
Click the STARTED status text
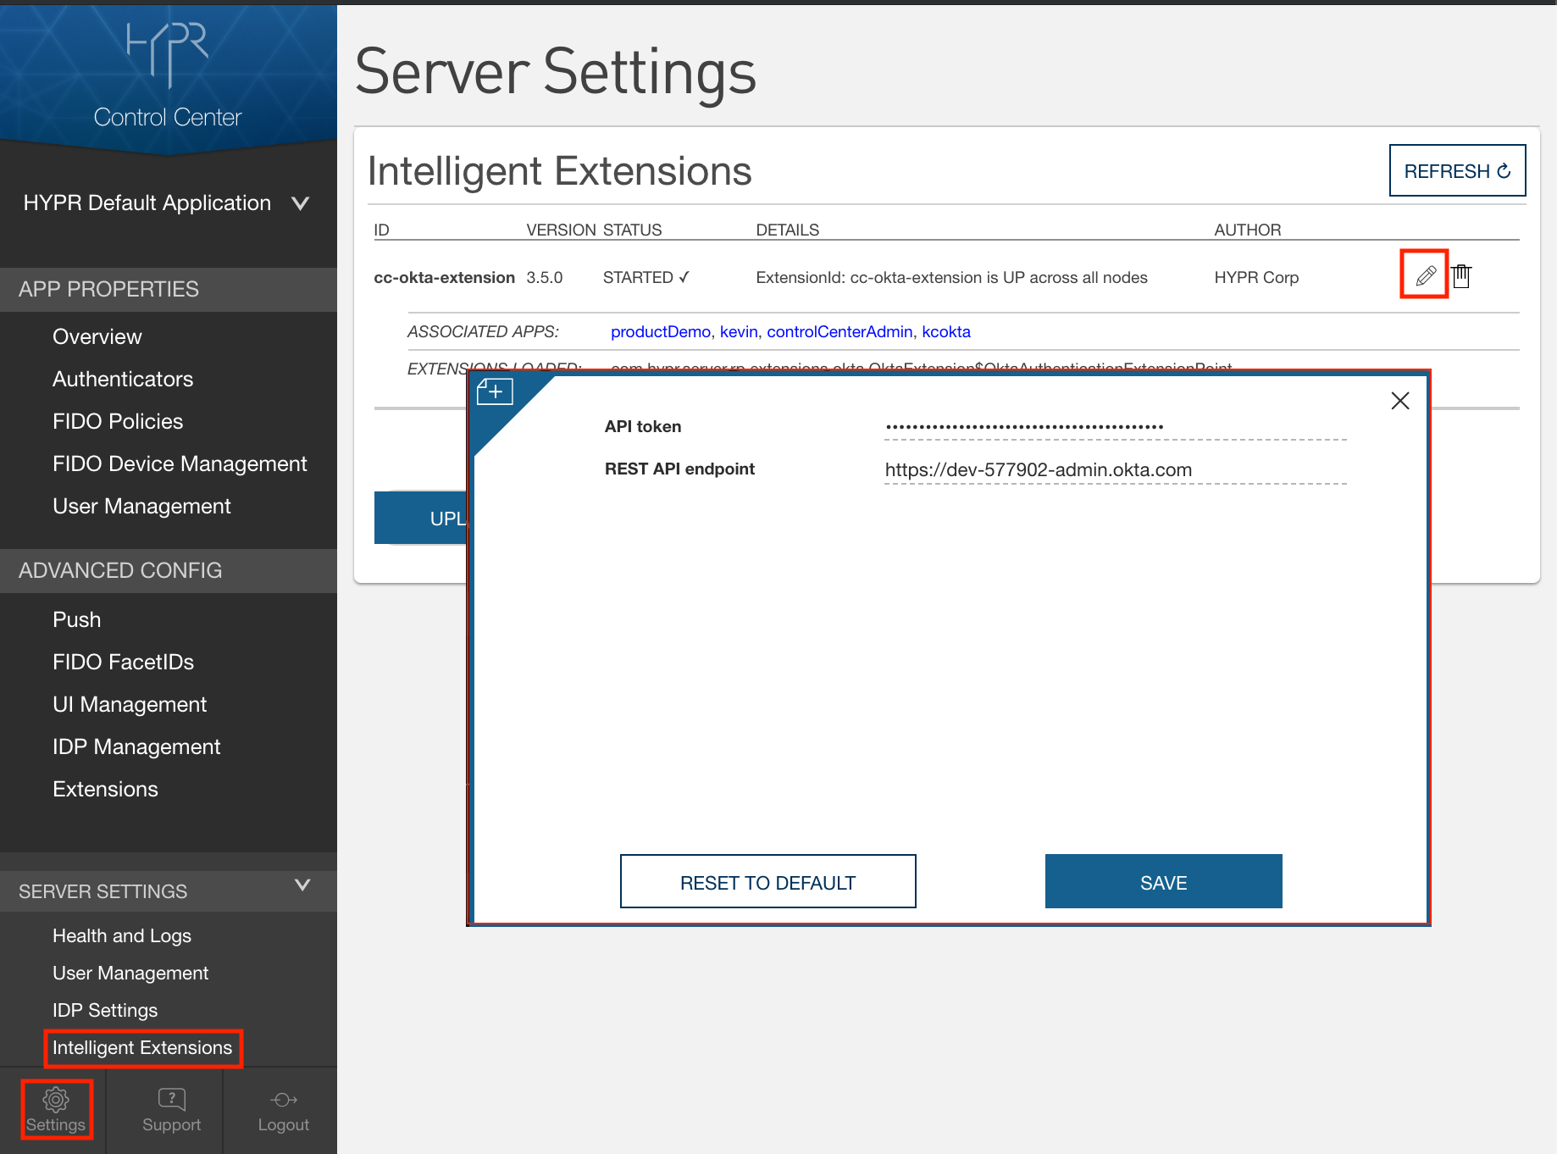646,278
